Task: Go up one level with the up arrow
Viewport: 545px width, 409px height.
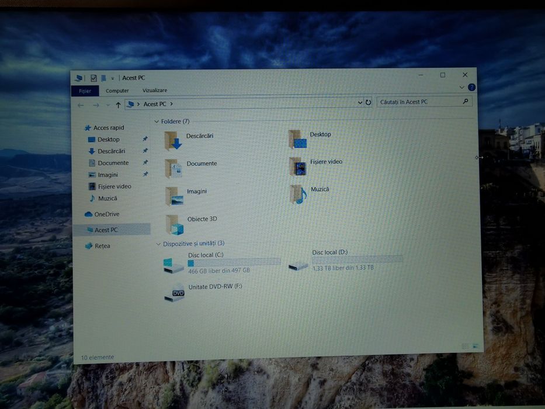Action: (x=118, y=105)
